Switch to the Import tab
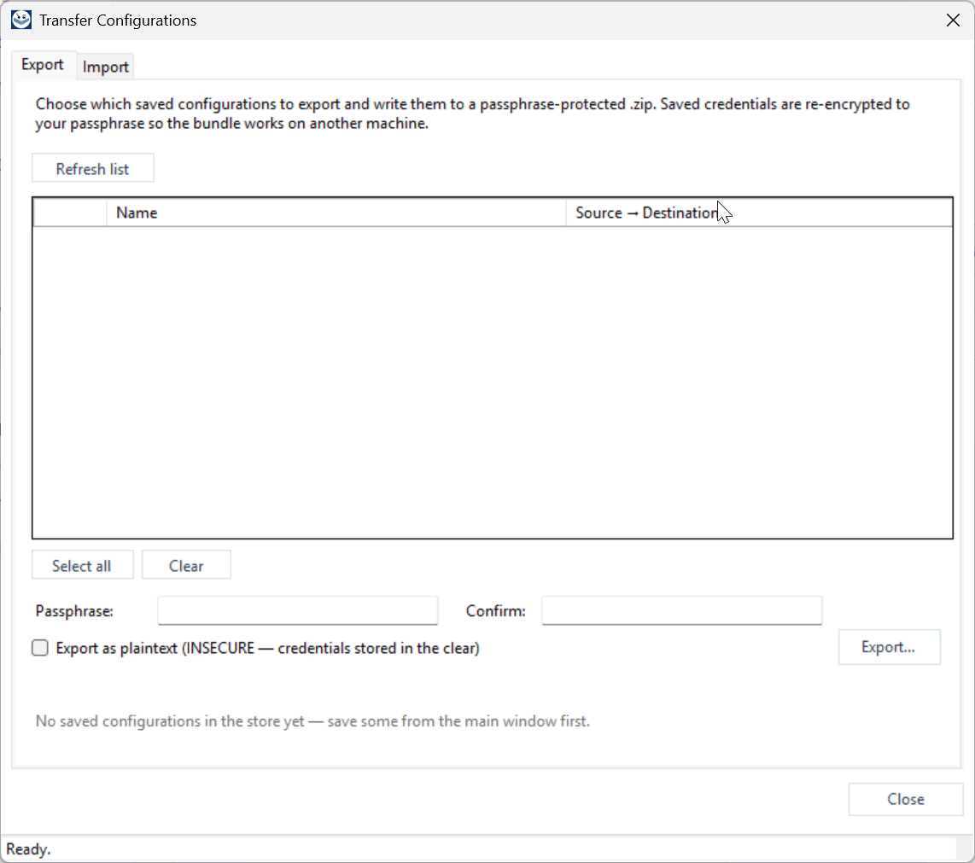The height and width of the screenshot is (863, 975). [x=105, y=67]
